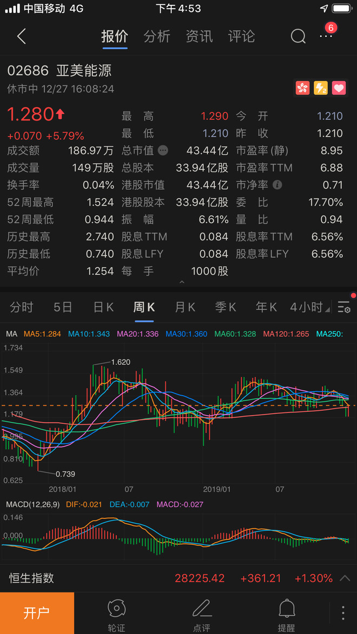Tap the 成交额 value 186.97万
This screenshot has height=634, width=357.
click(91, 151)
